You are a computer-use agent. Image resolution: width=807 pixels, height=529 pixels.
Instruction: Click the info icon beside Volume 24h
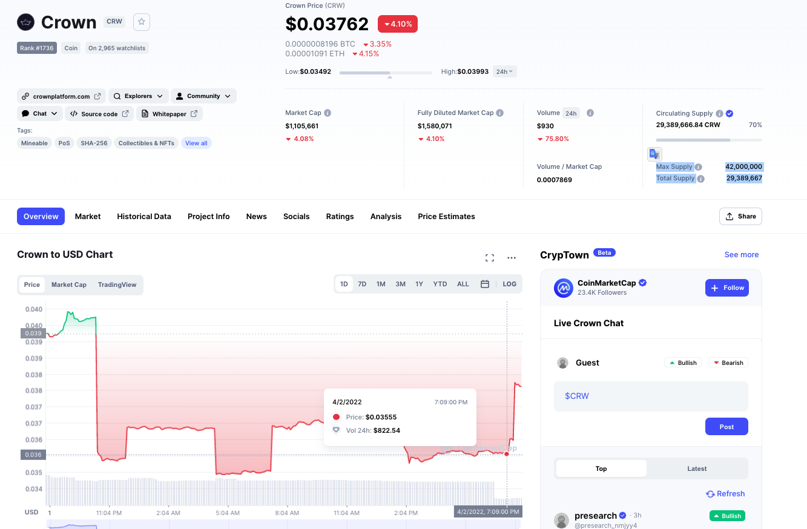(x=590, y=113)
